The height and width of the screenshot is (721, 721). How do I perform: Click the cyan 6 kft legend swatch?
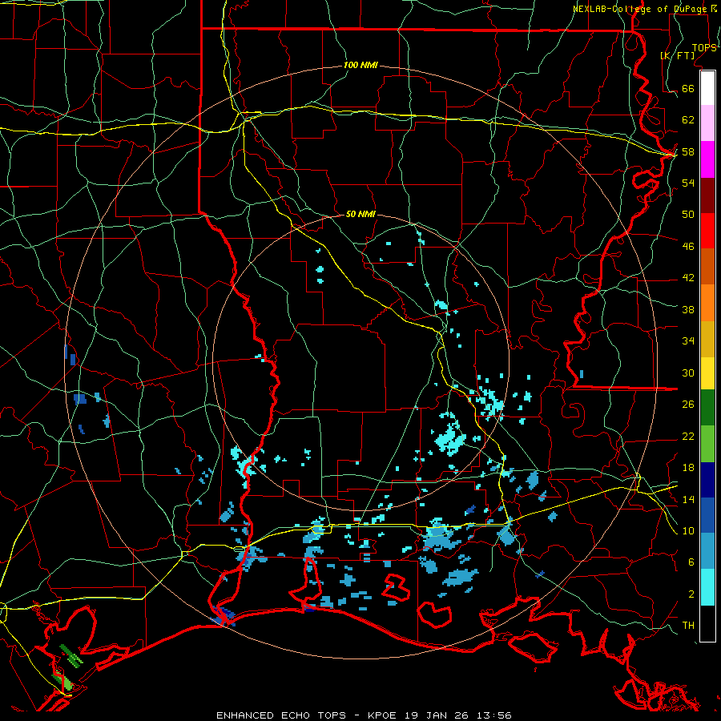[x=707, y=587]
